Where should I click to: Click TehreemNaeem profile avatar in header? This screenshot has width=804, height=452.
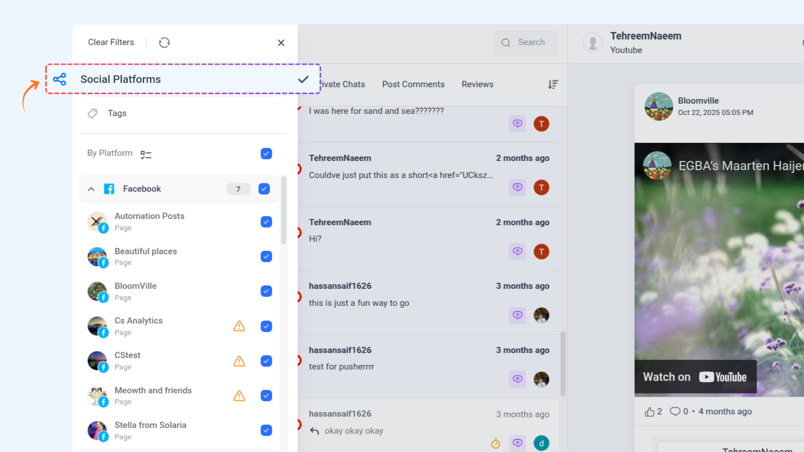click(x=593, y=43)
